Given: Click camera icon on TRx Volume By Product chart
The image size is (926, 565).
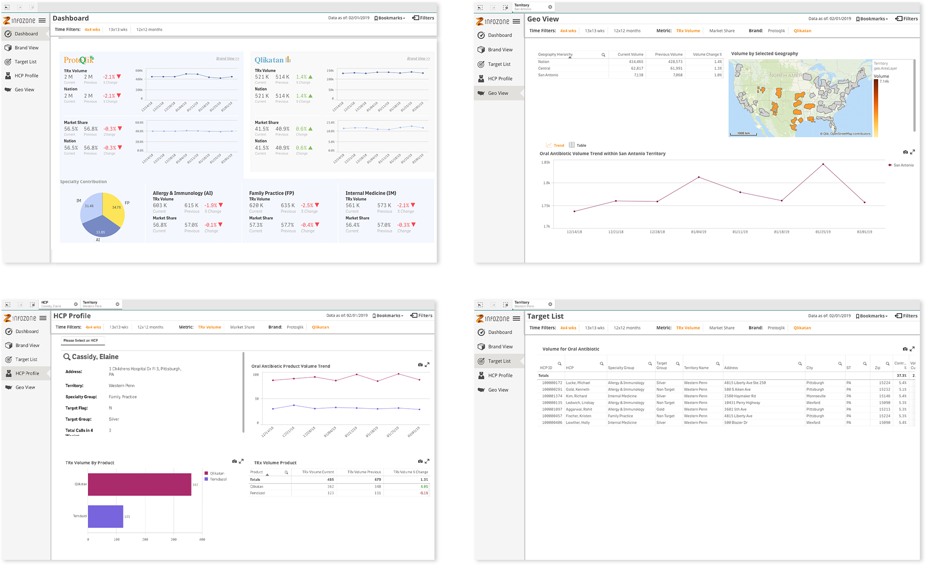Looking at the screenshot, I should pos(234,462).
